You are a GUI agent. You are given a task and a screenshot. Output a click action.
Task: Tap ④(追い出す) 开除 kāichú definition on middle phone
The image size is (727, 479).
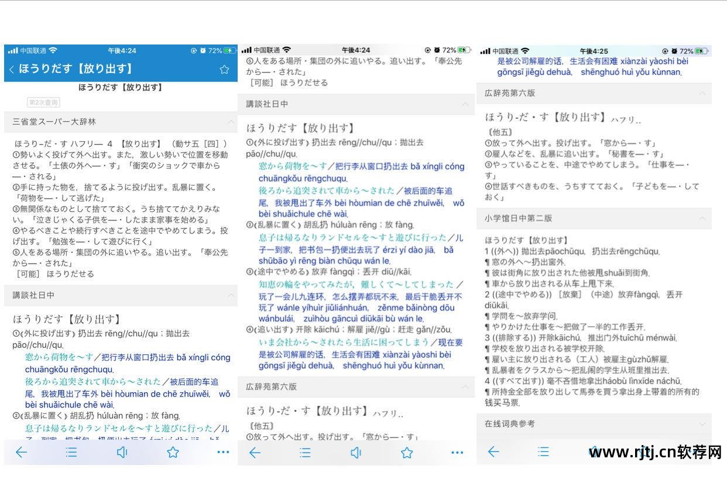[349, 330]
